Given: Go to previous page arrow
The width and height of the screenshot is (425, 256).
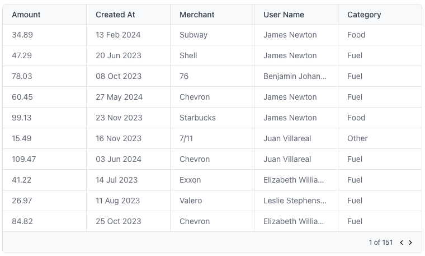Looking at the screenshot, I should coord(402,243).
